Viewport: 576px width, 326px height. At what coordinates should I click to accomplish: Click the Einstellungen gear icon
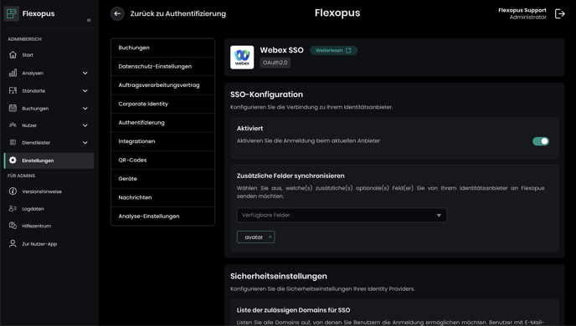(x=13, y=160)
